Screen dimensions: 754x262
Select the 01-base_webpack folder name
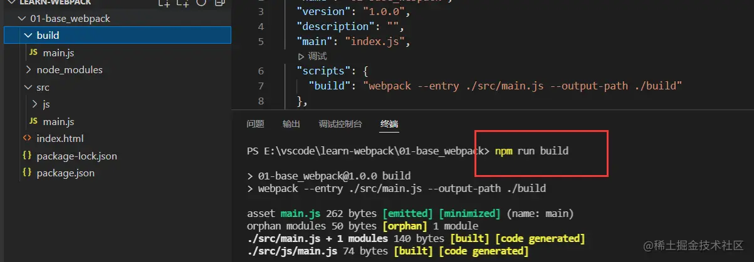pyautogui.click(x=70, y=19)
